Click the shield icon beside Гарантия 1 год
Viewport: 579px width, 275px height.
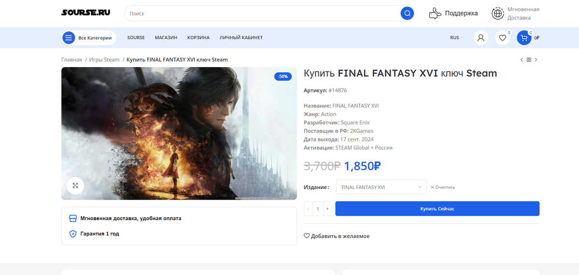(73, 234)
